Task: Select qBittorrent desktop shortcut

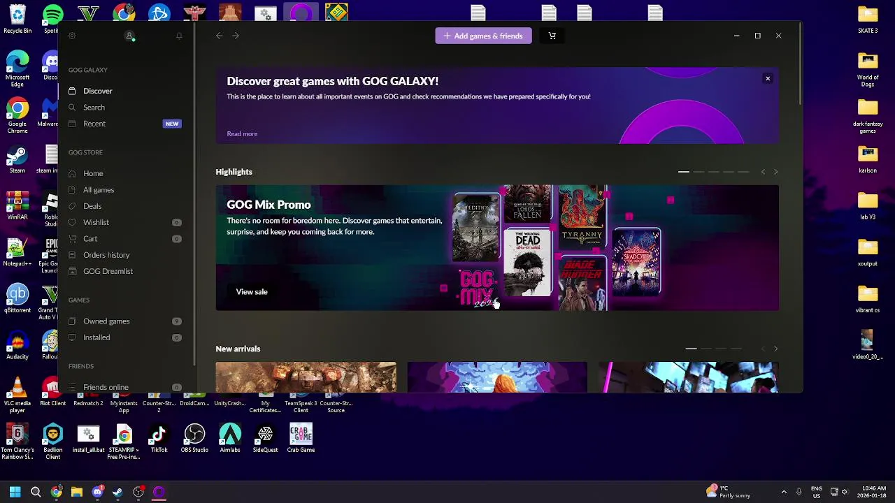Action: [x=17, y=300]
